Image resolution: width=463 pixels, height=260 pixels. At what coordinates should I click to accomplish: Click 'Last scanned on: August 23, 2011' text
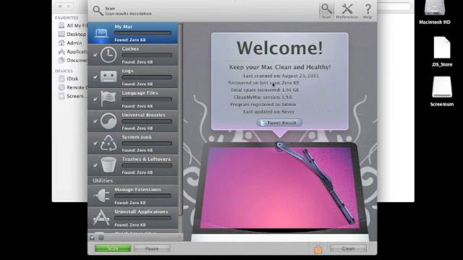(281, 76)
